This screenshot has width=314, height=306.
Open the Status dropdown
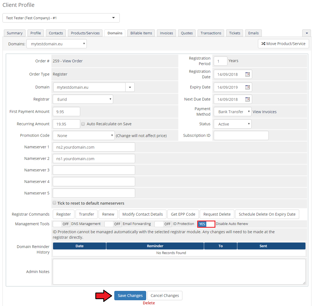pos(232,124)
